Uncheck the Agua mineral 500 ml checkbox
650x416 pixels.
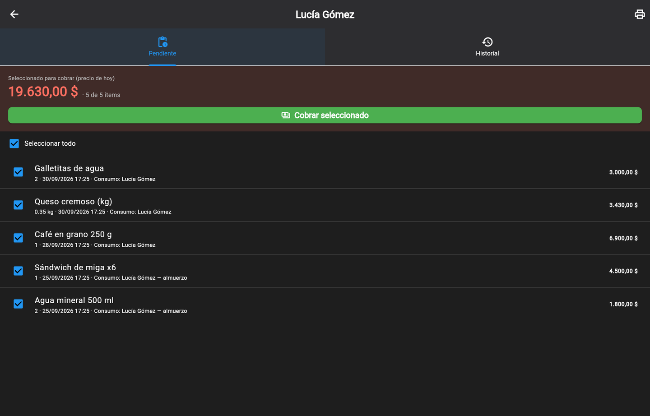tap(18, 304)
